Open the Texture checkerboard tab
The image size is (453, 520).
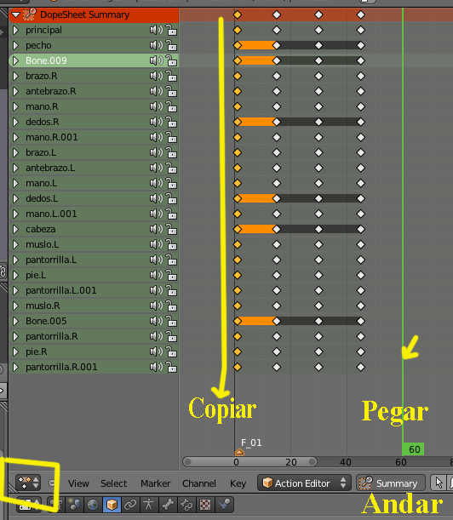tap(205, 505)
